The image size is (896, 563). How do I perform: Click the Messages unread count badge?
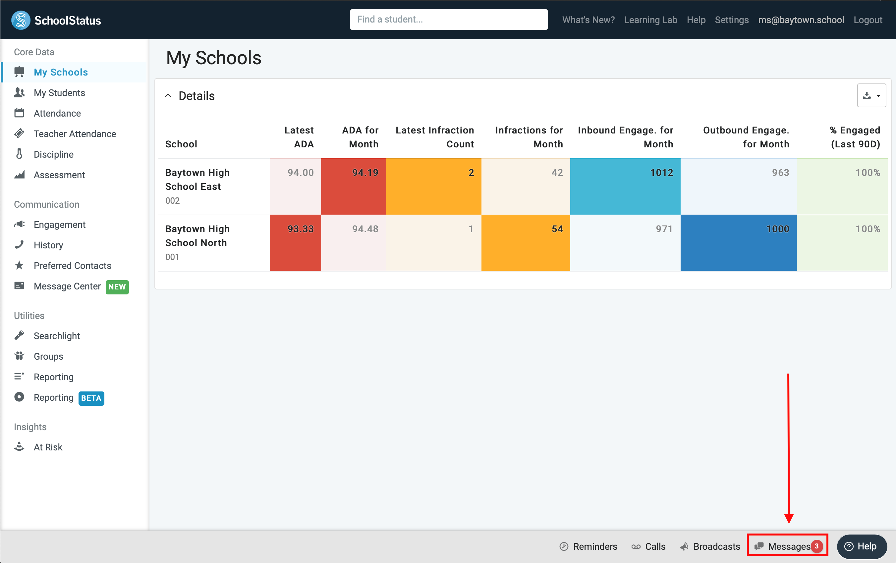pyautogui.click(x=816, y=546)
